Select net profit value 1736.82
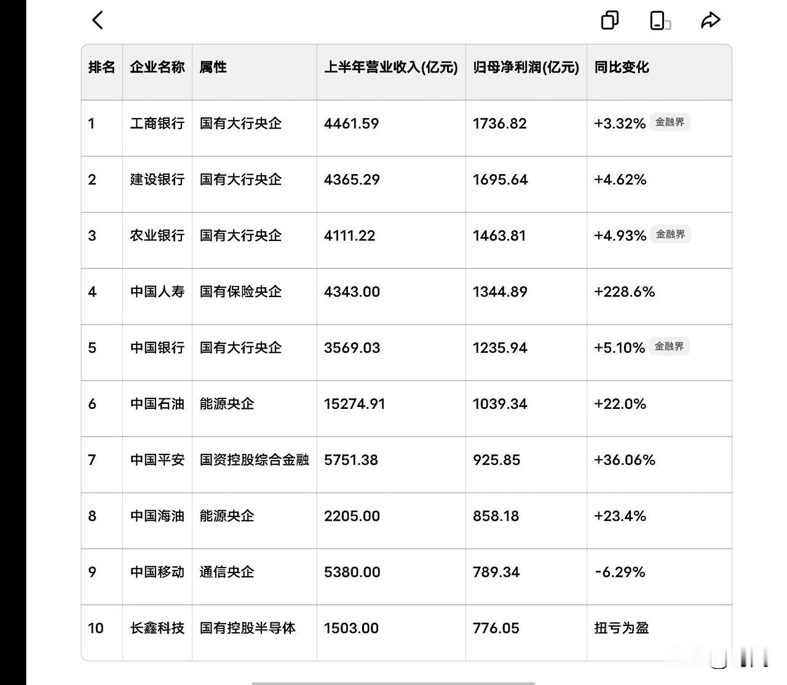Screen dimensions: 787x685 coord(500,123)
